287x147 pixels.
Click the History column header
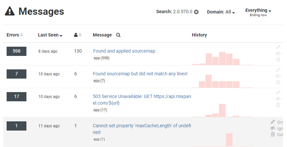(x=199, y=35)
